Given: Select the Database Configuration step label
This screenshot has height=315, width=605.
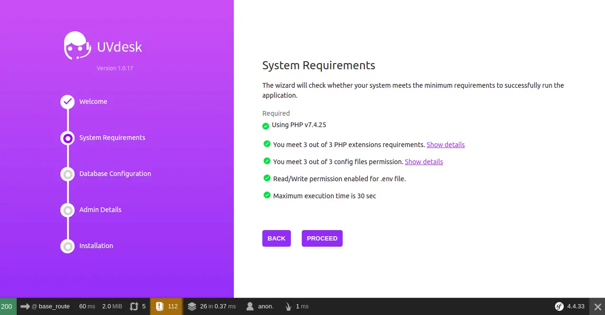Looking at the screenshot, I should tap(115, 174).
